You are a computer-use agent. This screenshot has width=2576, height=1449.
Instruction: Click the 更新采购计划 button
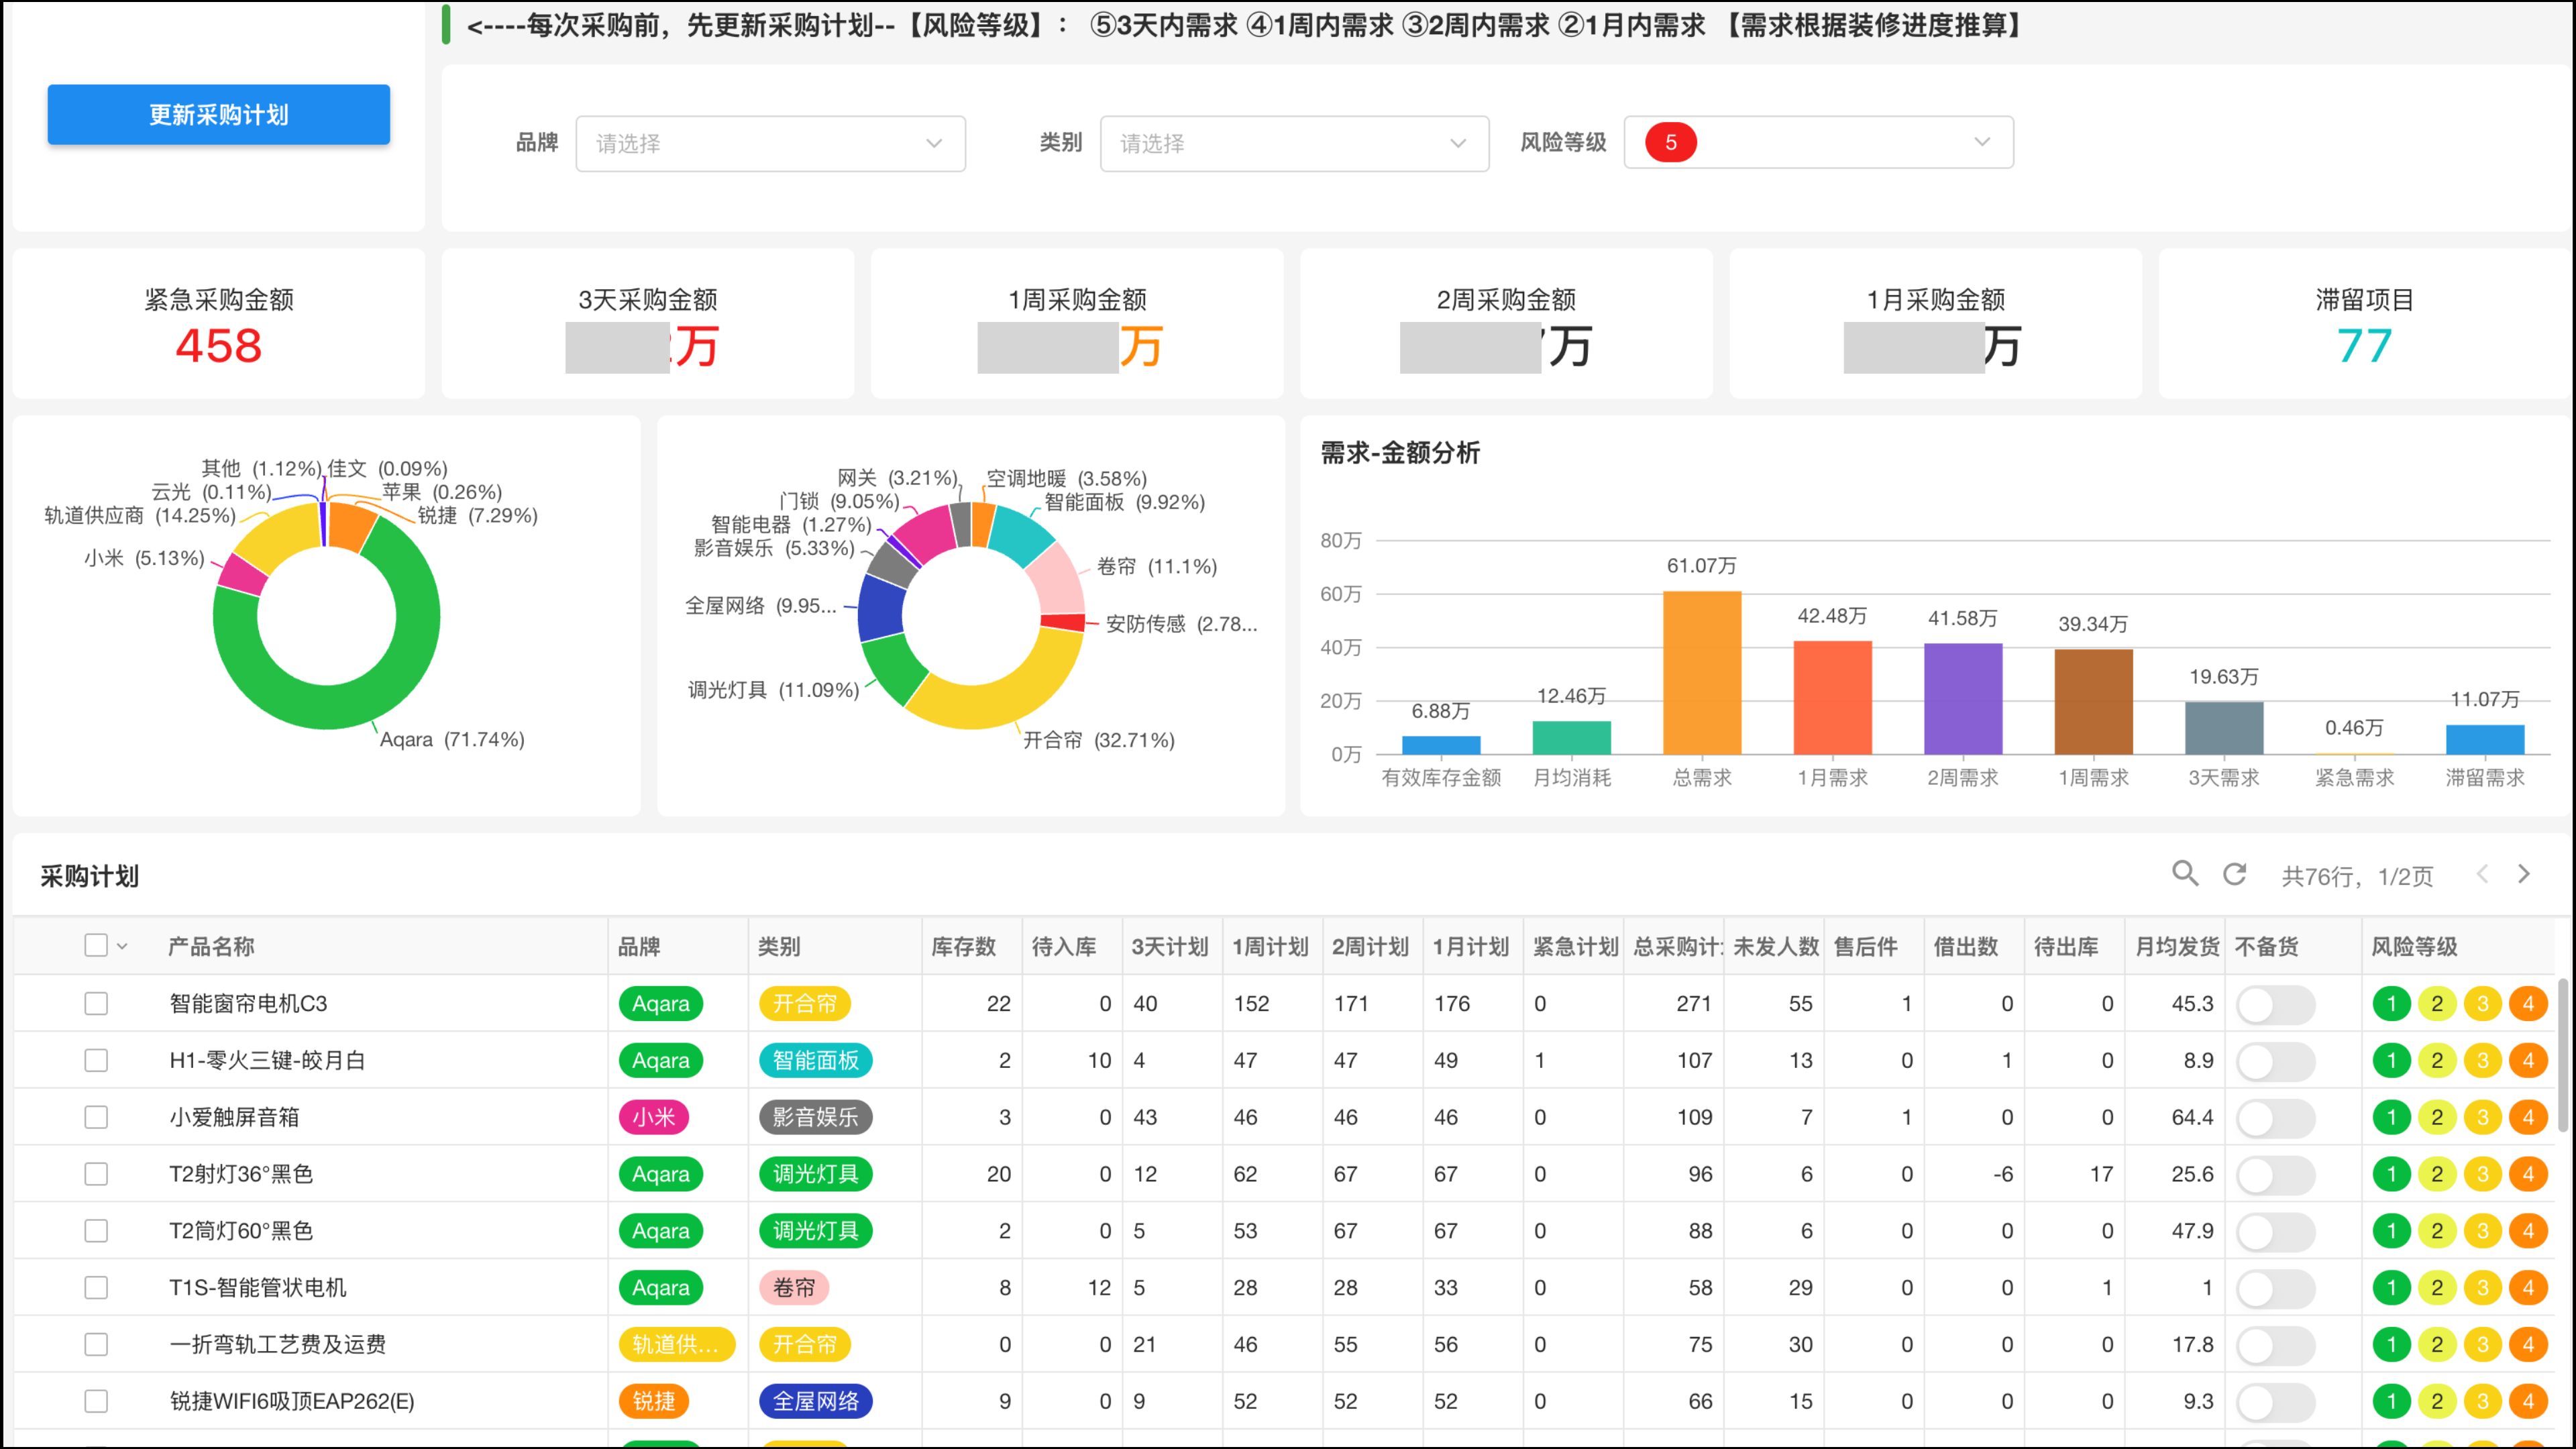218,115
